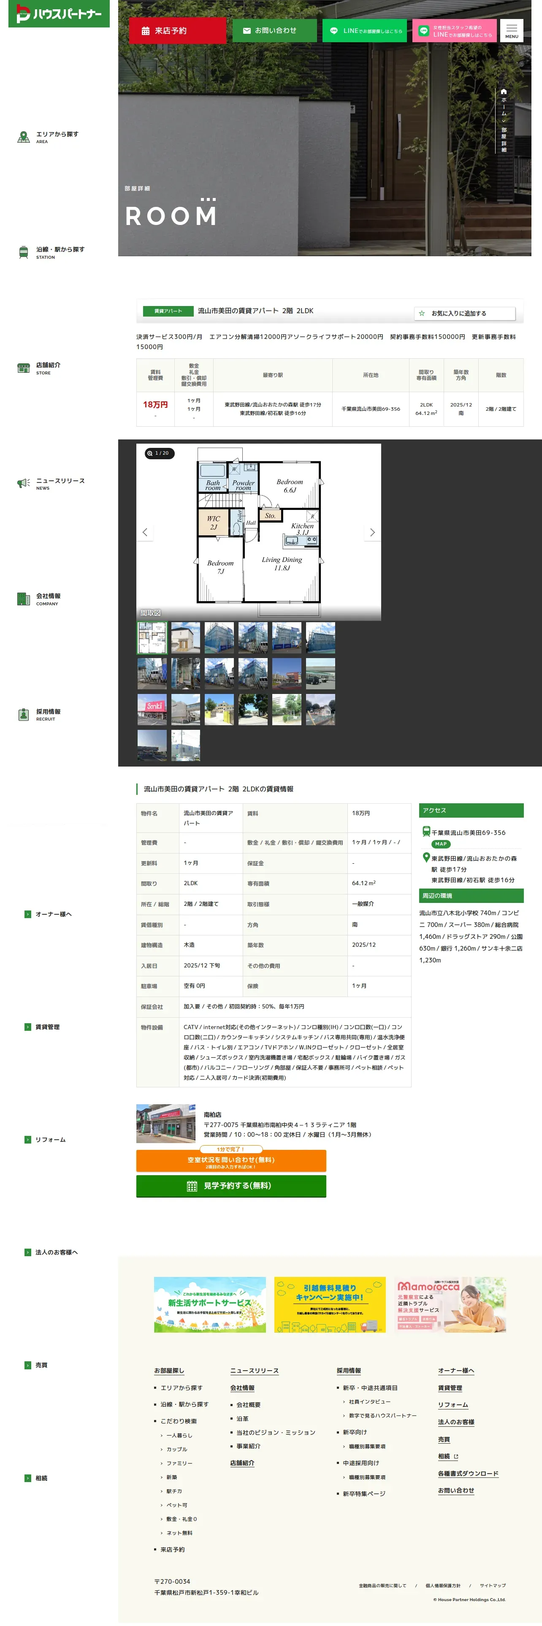Click footer link 金融商品の販売に関して
This screenshot has width=542, height=1626.
pyautogui.click(x=382, y=1585)
